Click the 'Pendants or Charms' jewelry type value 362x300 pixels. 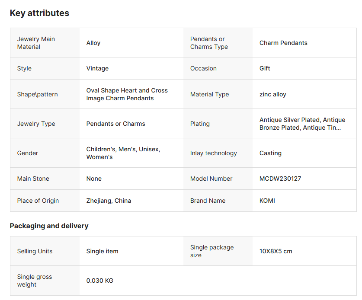pyautogui.click(x=115, y=124)
